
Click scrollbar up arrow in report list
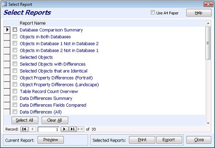pos(208,23)
